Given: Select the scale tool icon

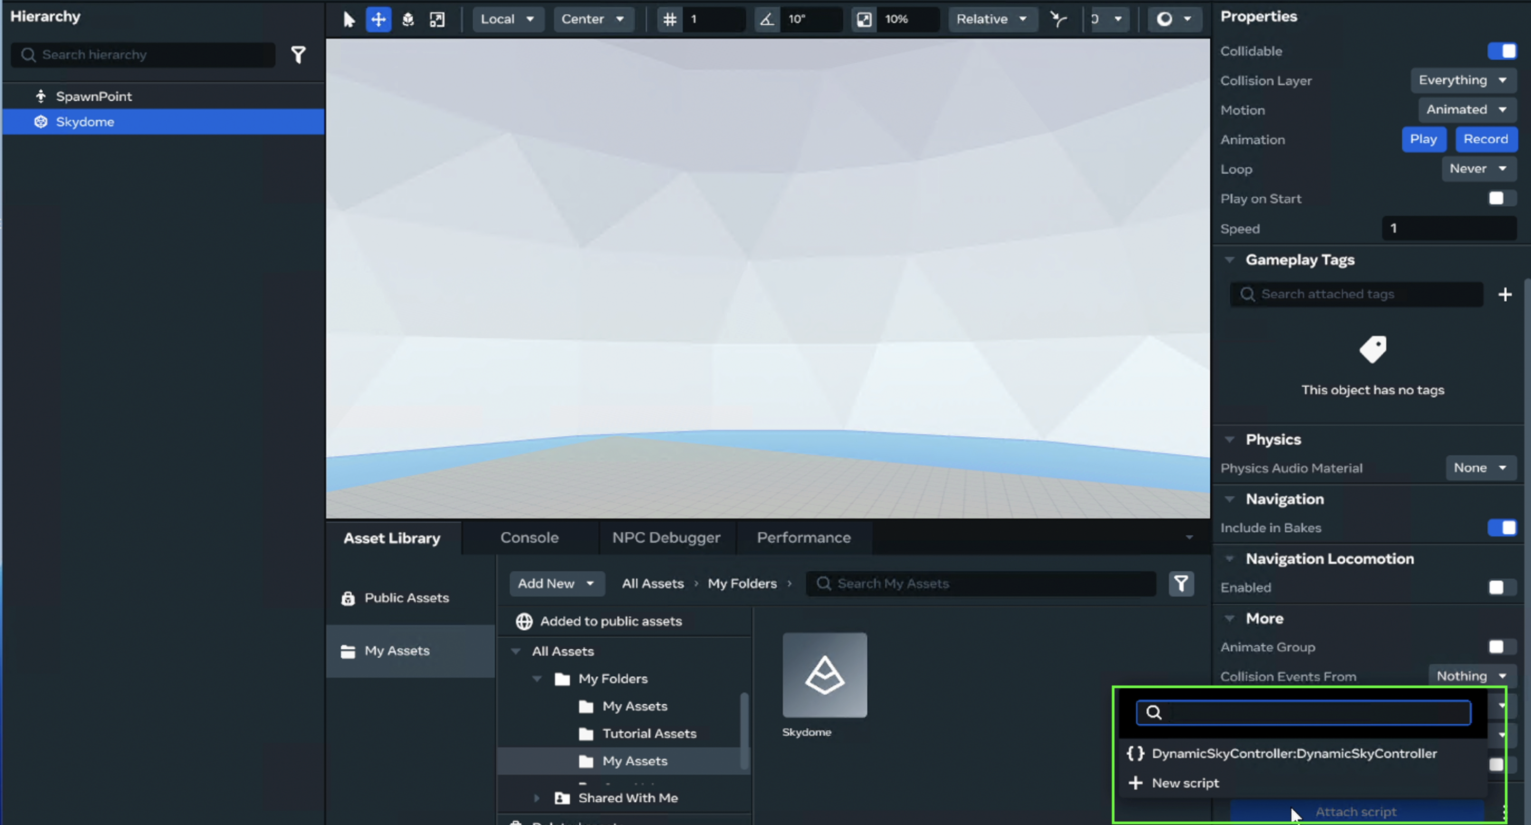Looking at the screenshot, I should (x=437, y=20).
